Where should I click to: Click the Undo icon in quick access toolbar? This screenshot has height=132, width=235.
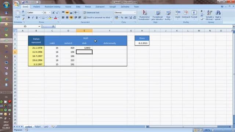(x=27, y=2)
